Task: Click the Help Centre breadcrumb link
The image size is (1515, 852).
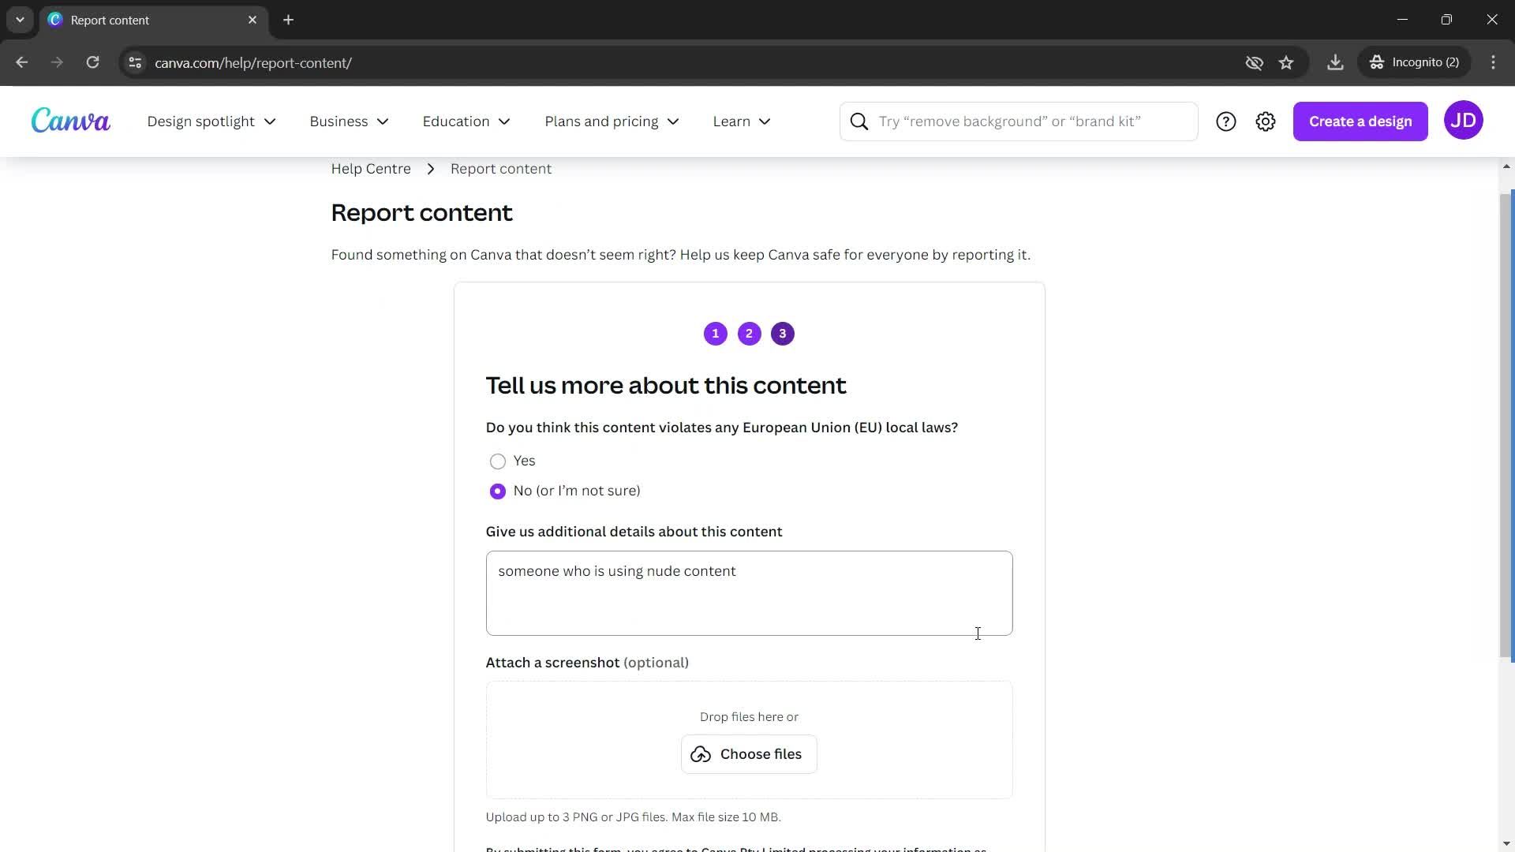Action: coord(370,169)
